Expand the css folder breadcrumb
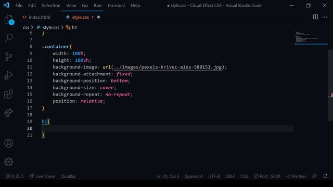333x187 pixels. coord(26,28)
